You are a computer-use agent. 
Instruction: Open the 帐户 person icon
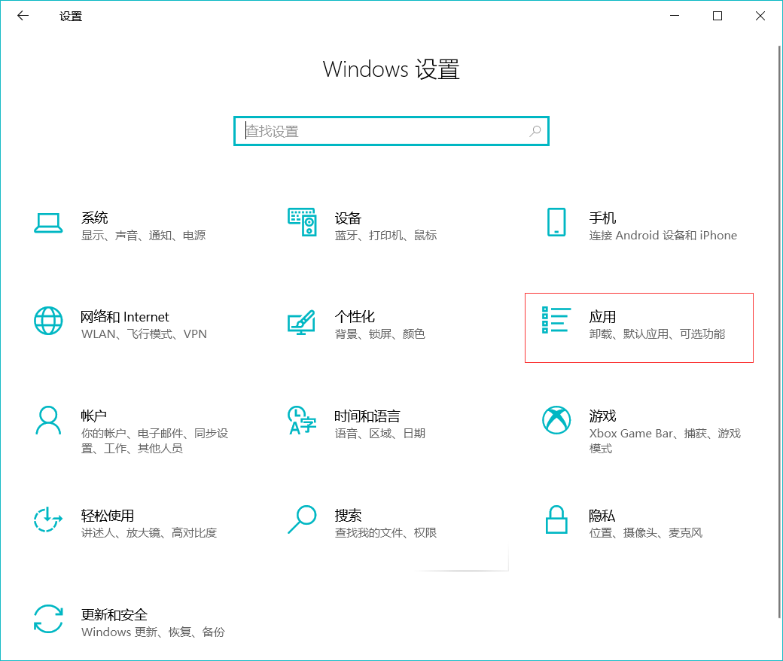pyautogui.click(x=48, y=420)
